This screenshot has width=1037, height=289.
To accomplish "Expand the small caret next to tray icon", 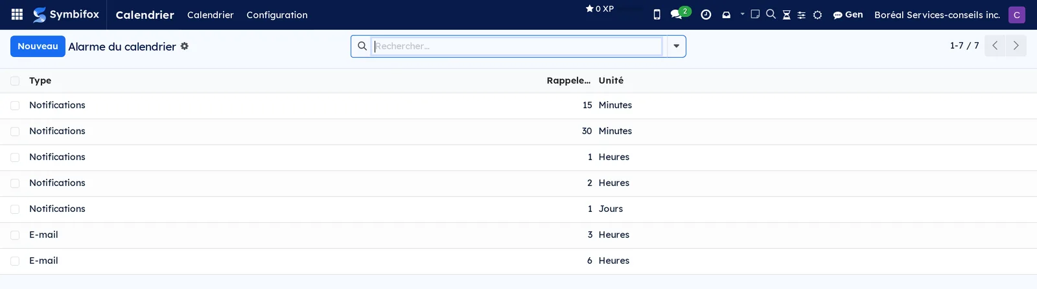I will tap(742, 14).
